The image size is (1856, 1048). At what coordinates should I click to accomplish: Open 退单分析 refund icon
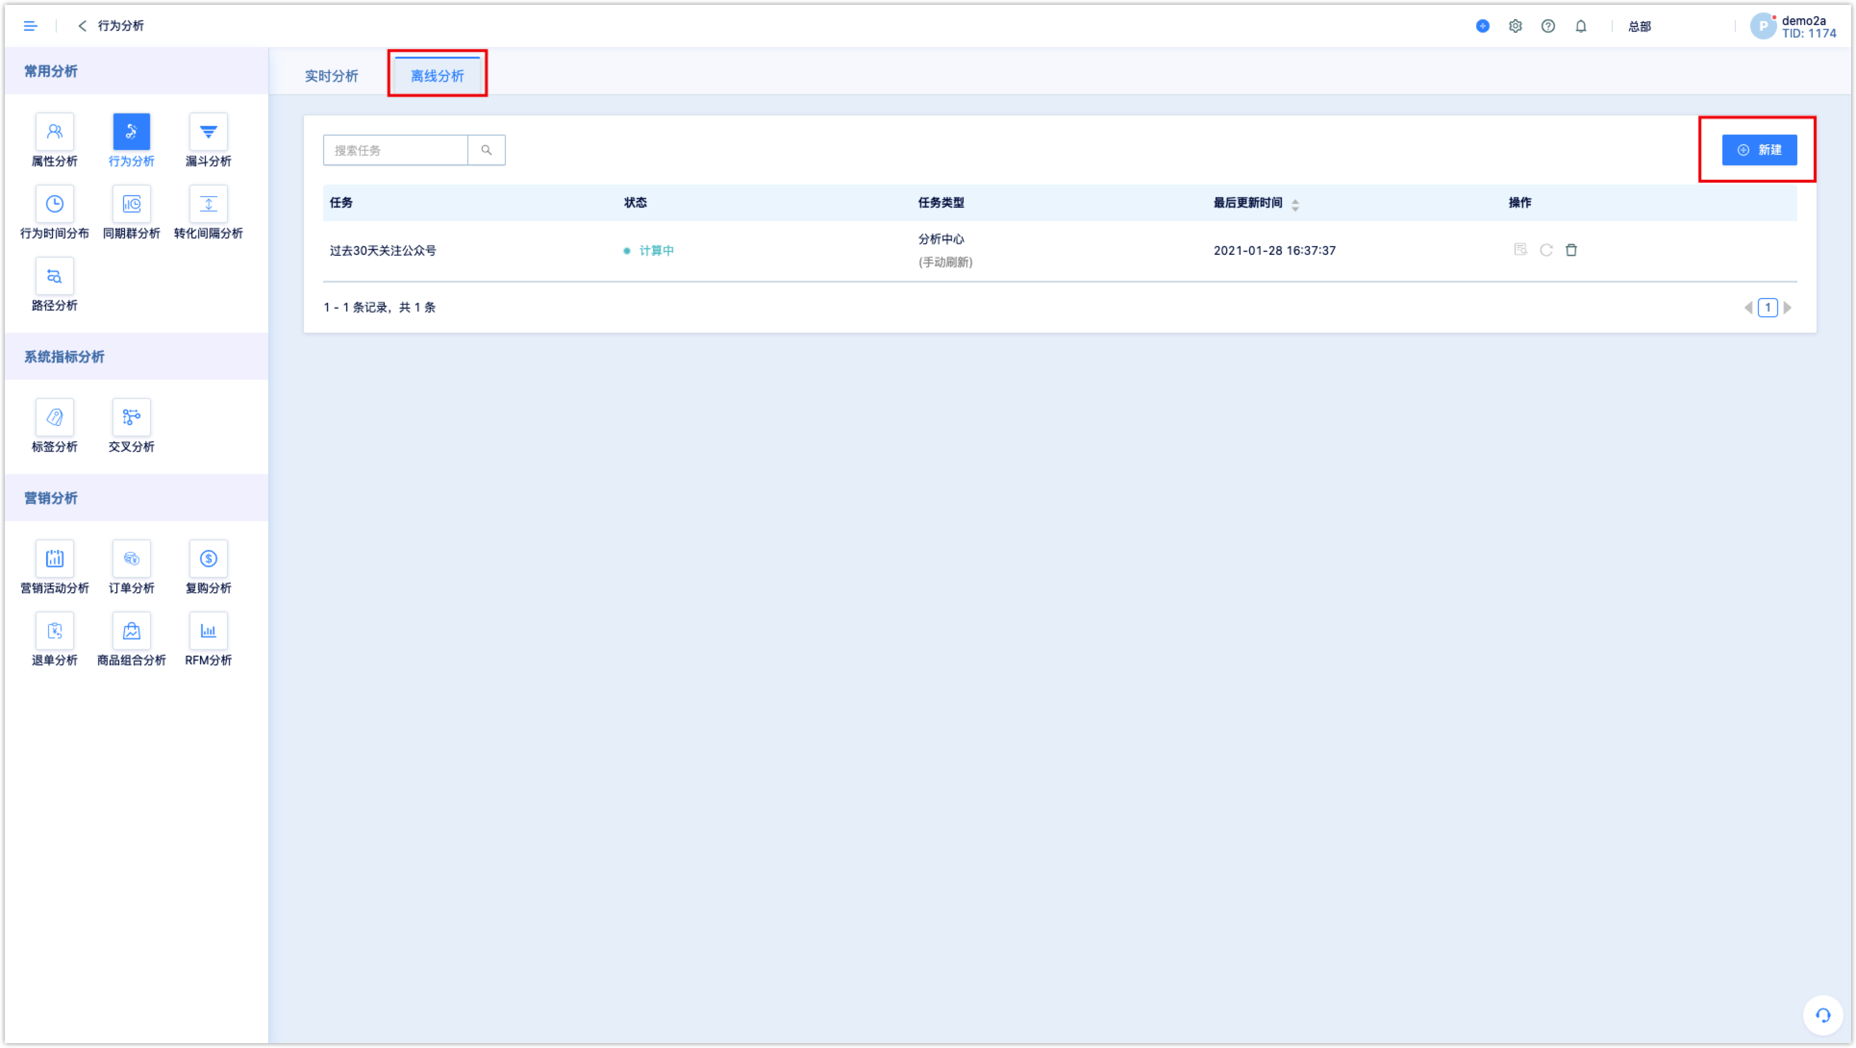click(x=54, y=631)
